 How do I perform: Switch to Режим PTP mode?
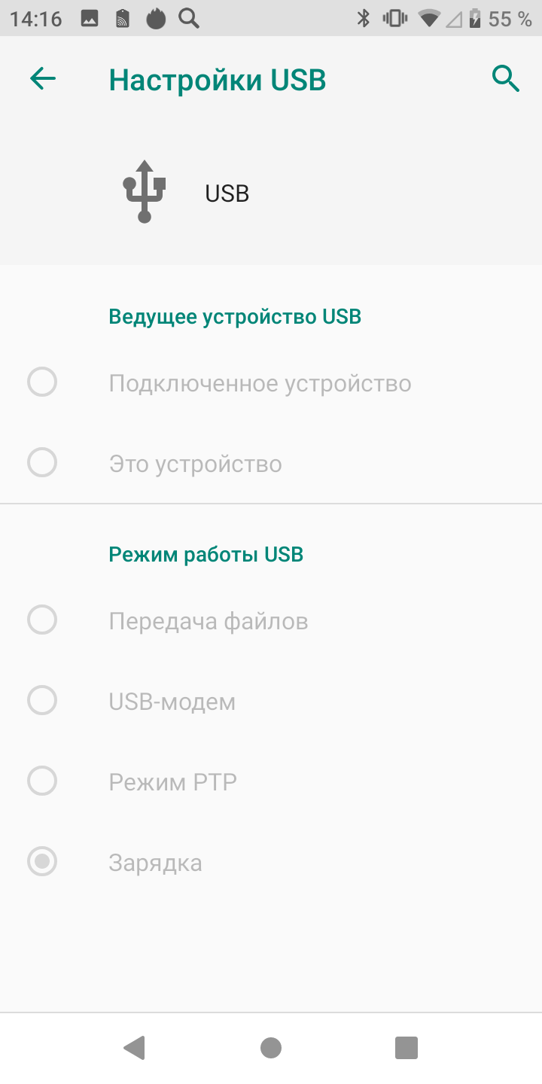tap(42, 781)
